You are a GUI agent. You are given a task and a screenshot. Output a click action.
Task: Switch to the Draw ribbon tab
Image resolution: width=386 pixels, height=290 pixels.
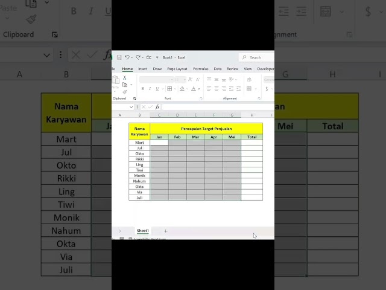tap(157, 69)
